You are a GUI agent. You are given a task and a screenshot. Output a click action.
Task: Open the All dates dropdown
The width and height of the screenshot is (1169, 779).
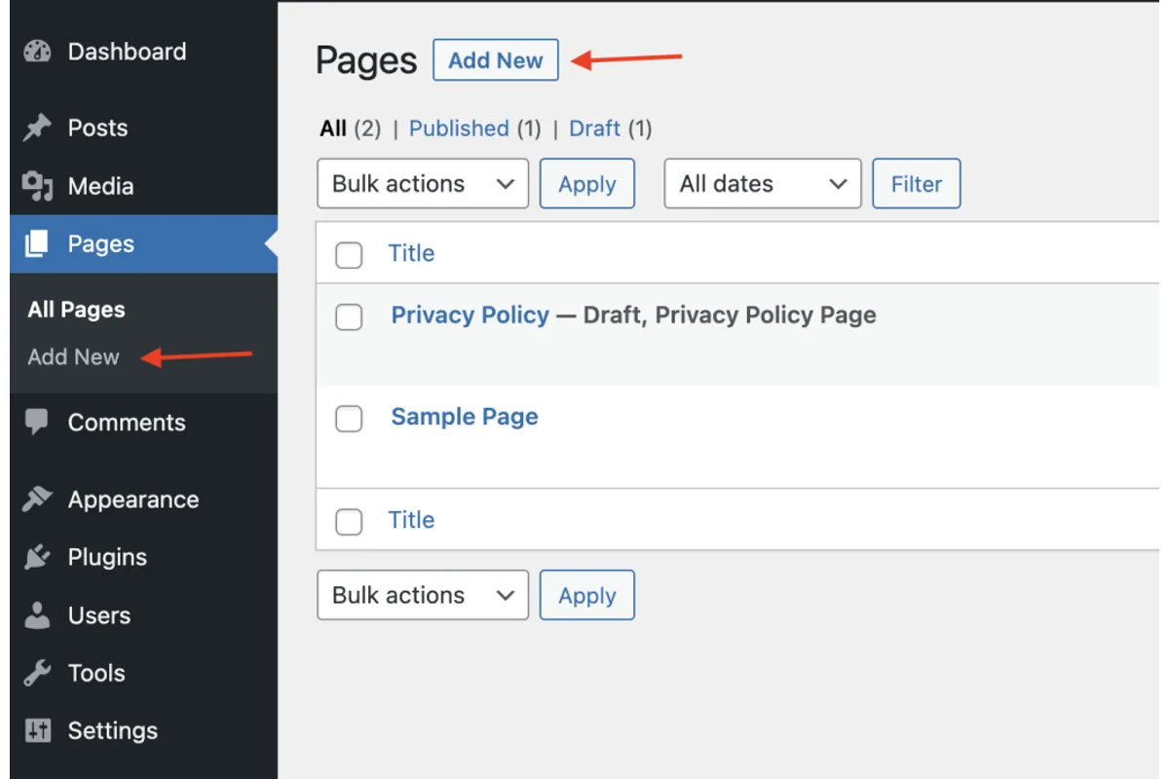pos(763,184)
